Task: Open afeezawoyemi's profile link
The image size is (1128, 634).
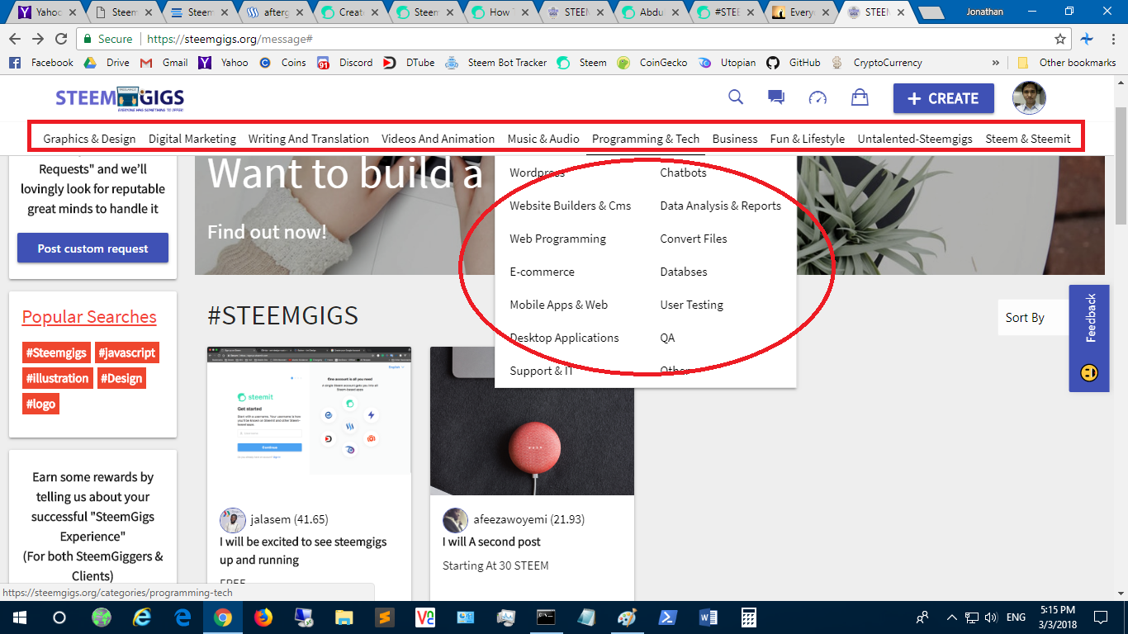Action: click(x=528, y=520)
